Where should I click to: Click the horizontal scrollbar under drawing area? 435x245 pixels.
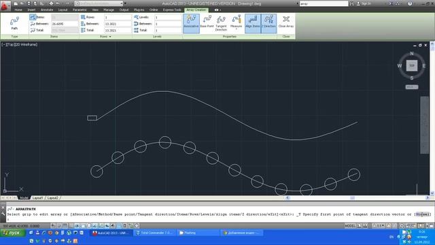pyautogui.click(x=358, y=198)
